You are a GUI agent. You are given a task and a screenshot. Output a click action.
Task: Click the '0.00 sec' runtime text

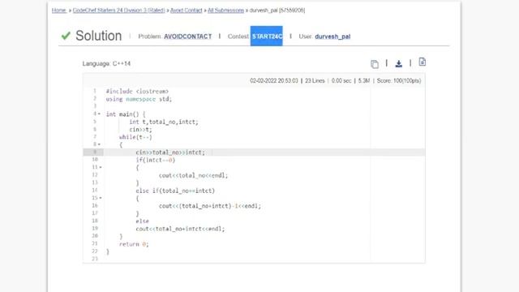(341, 81)
